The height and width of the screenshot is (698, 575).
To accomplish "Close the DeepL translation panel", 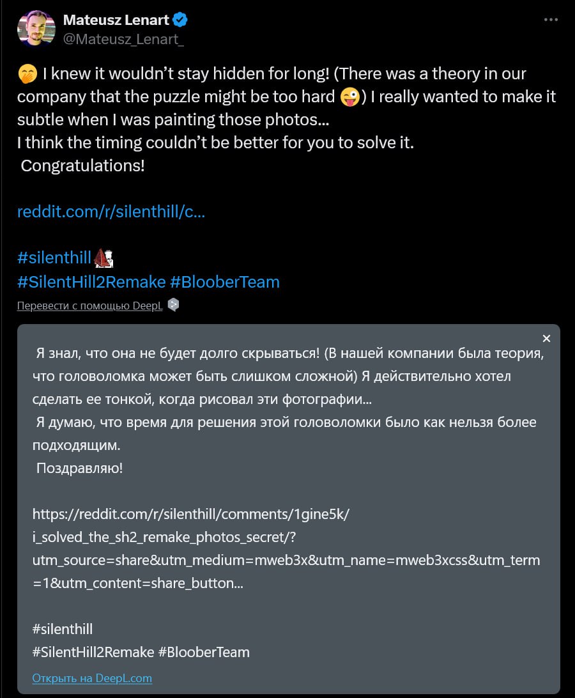I will point(546,339).
